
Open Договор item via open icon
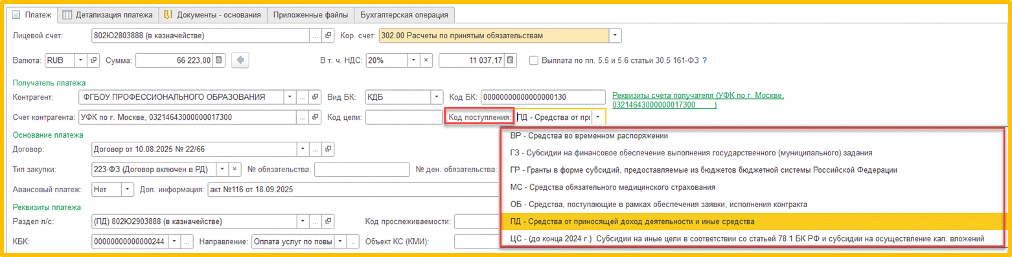click(328, 150)
